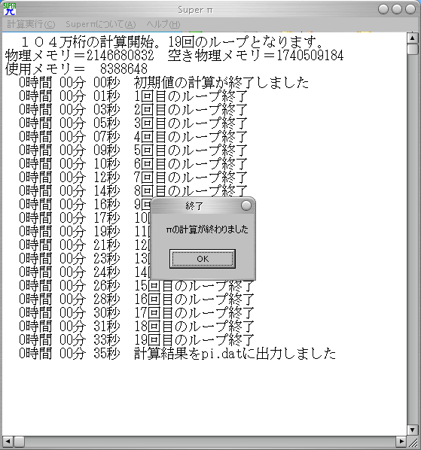421x450 pixels.
Task: Click the timestamp '00分 21秒'
Action: (x=90, y=245)
